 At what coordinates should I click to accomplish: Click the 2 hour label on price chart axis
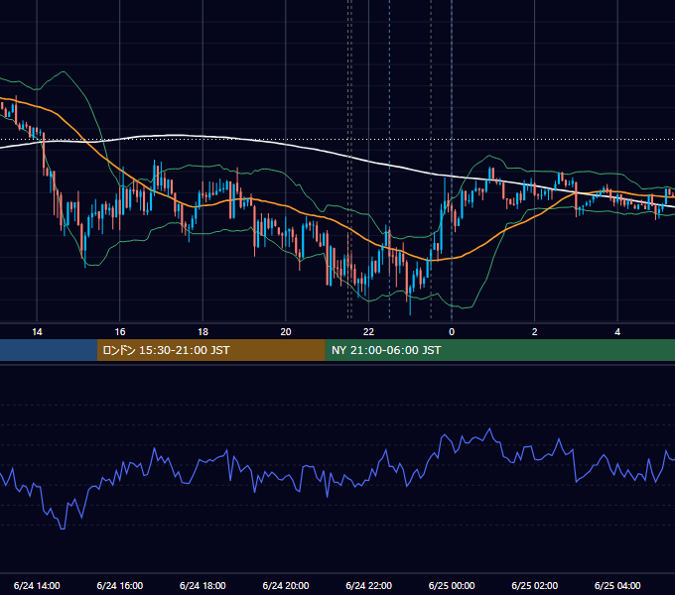point(535,332)
